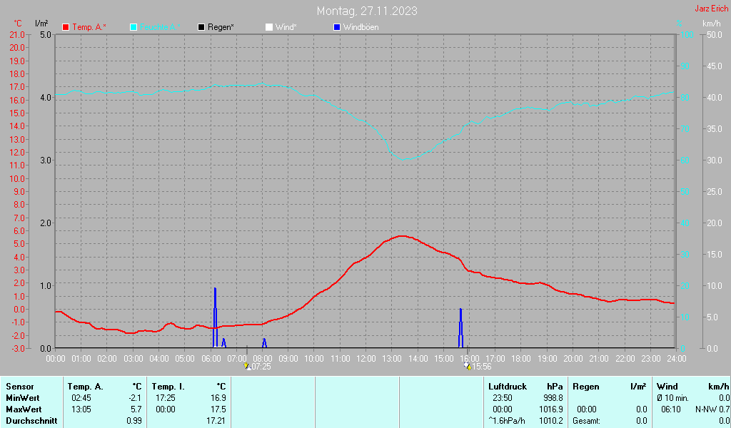Click the indoor minimum time '17:25'
This screenshot has height=428, width=731.
pos(166,398)
